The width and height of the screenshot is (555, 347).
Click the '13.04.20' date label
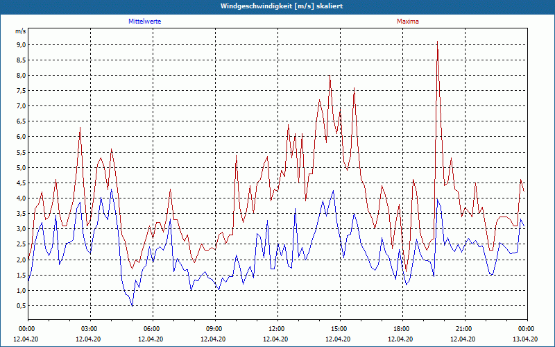click(x=525, y=339)
